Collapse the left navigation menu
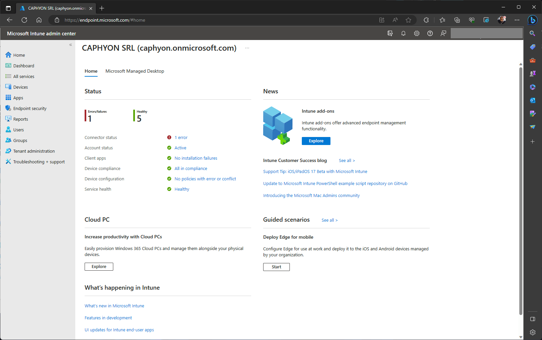This screenshot has height=340, width=542. point(71,45)
